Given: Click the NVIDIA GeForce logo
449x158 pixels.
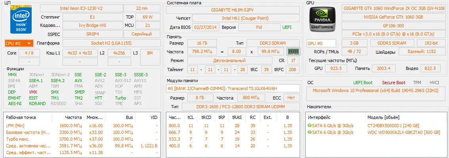Looking at the screenshot, I should (322, 19).
